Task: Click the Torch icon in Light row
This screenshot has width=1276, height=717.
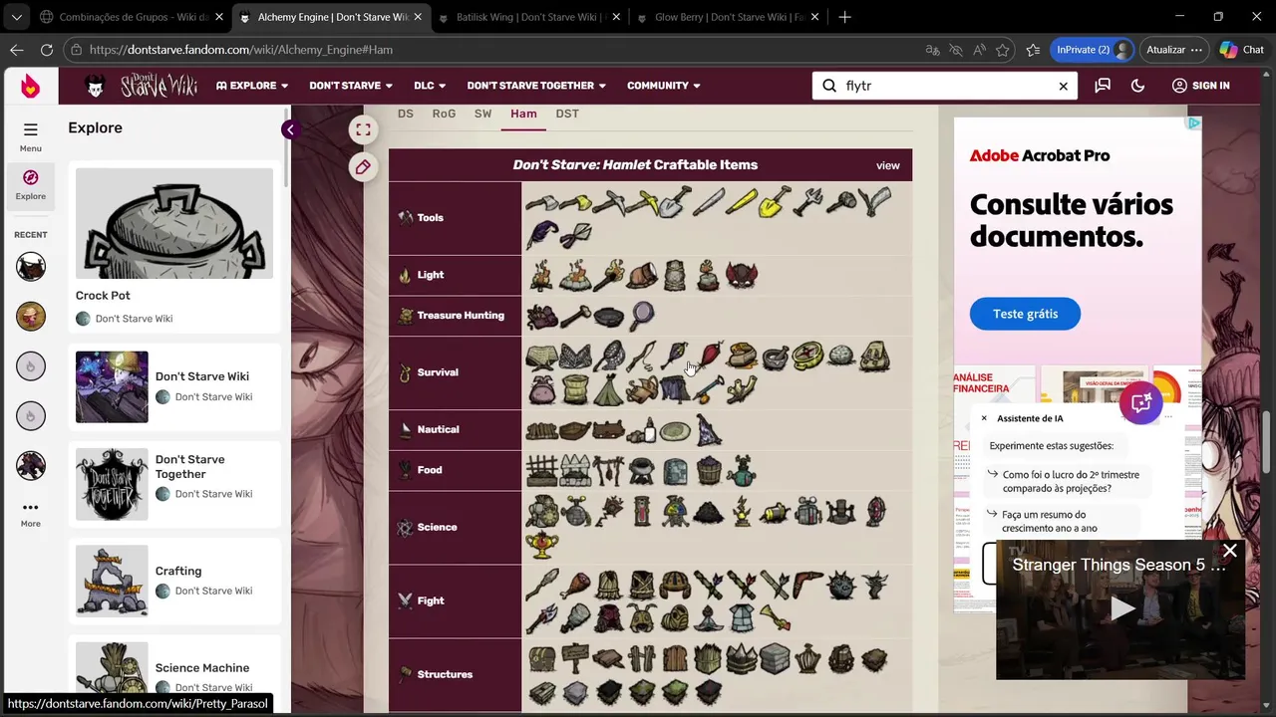Action: 608,275
